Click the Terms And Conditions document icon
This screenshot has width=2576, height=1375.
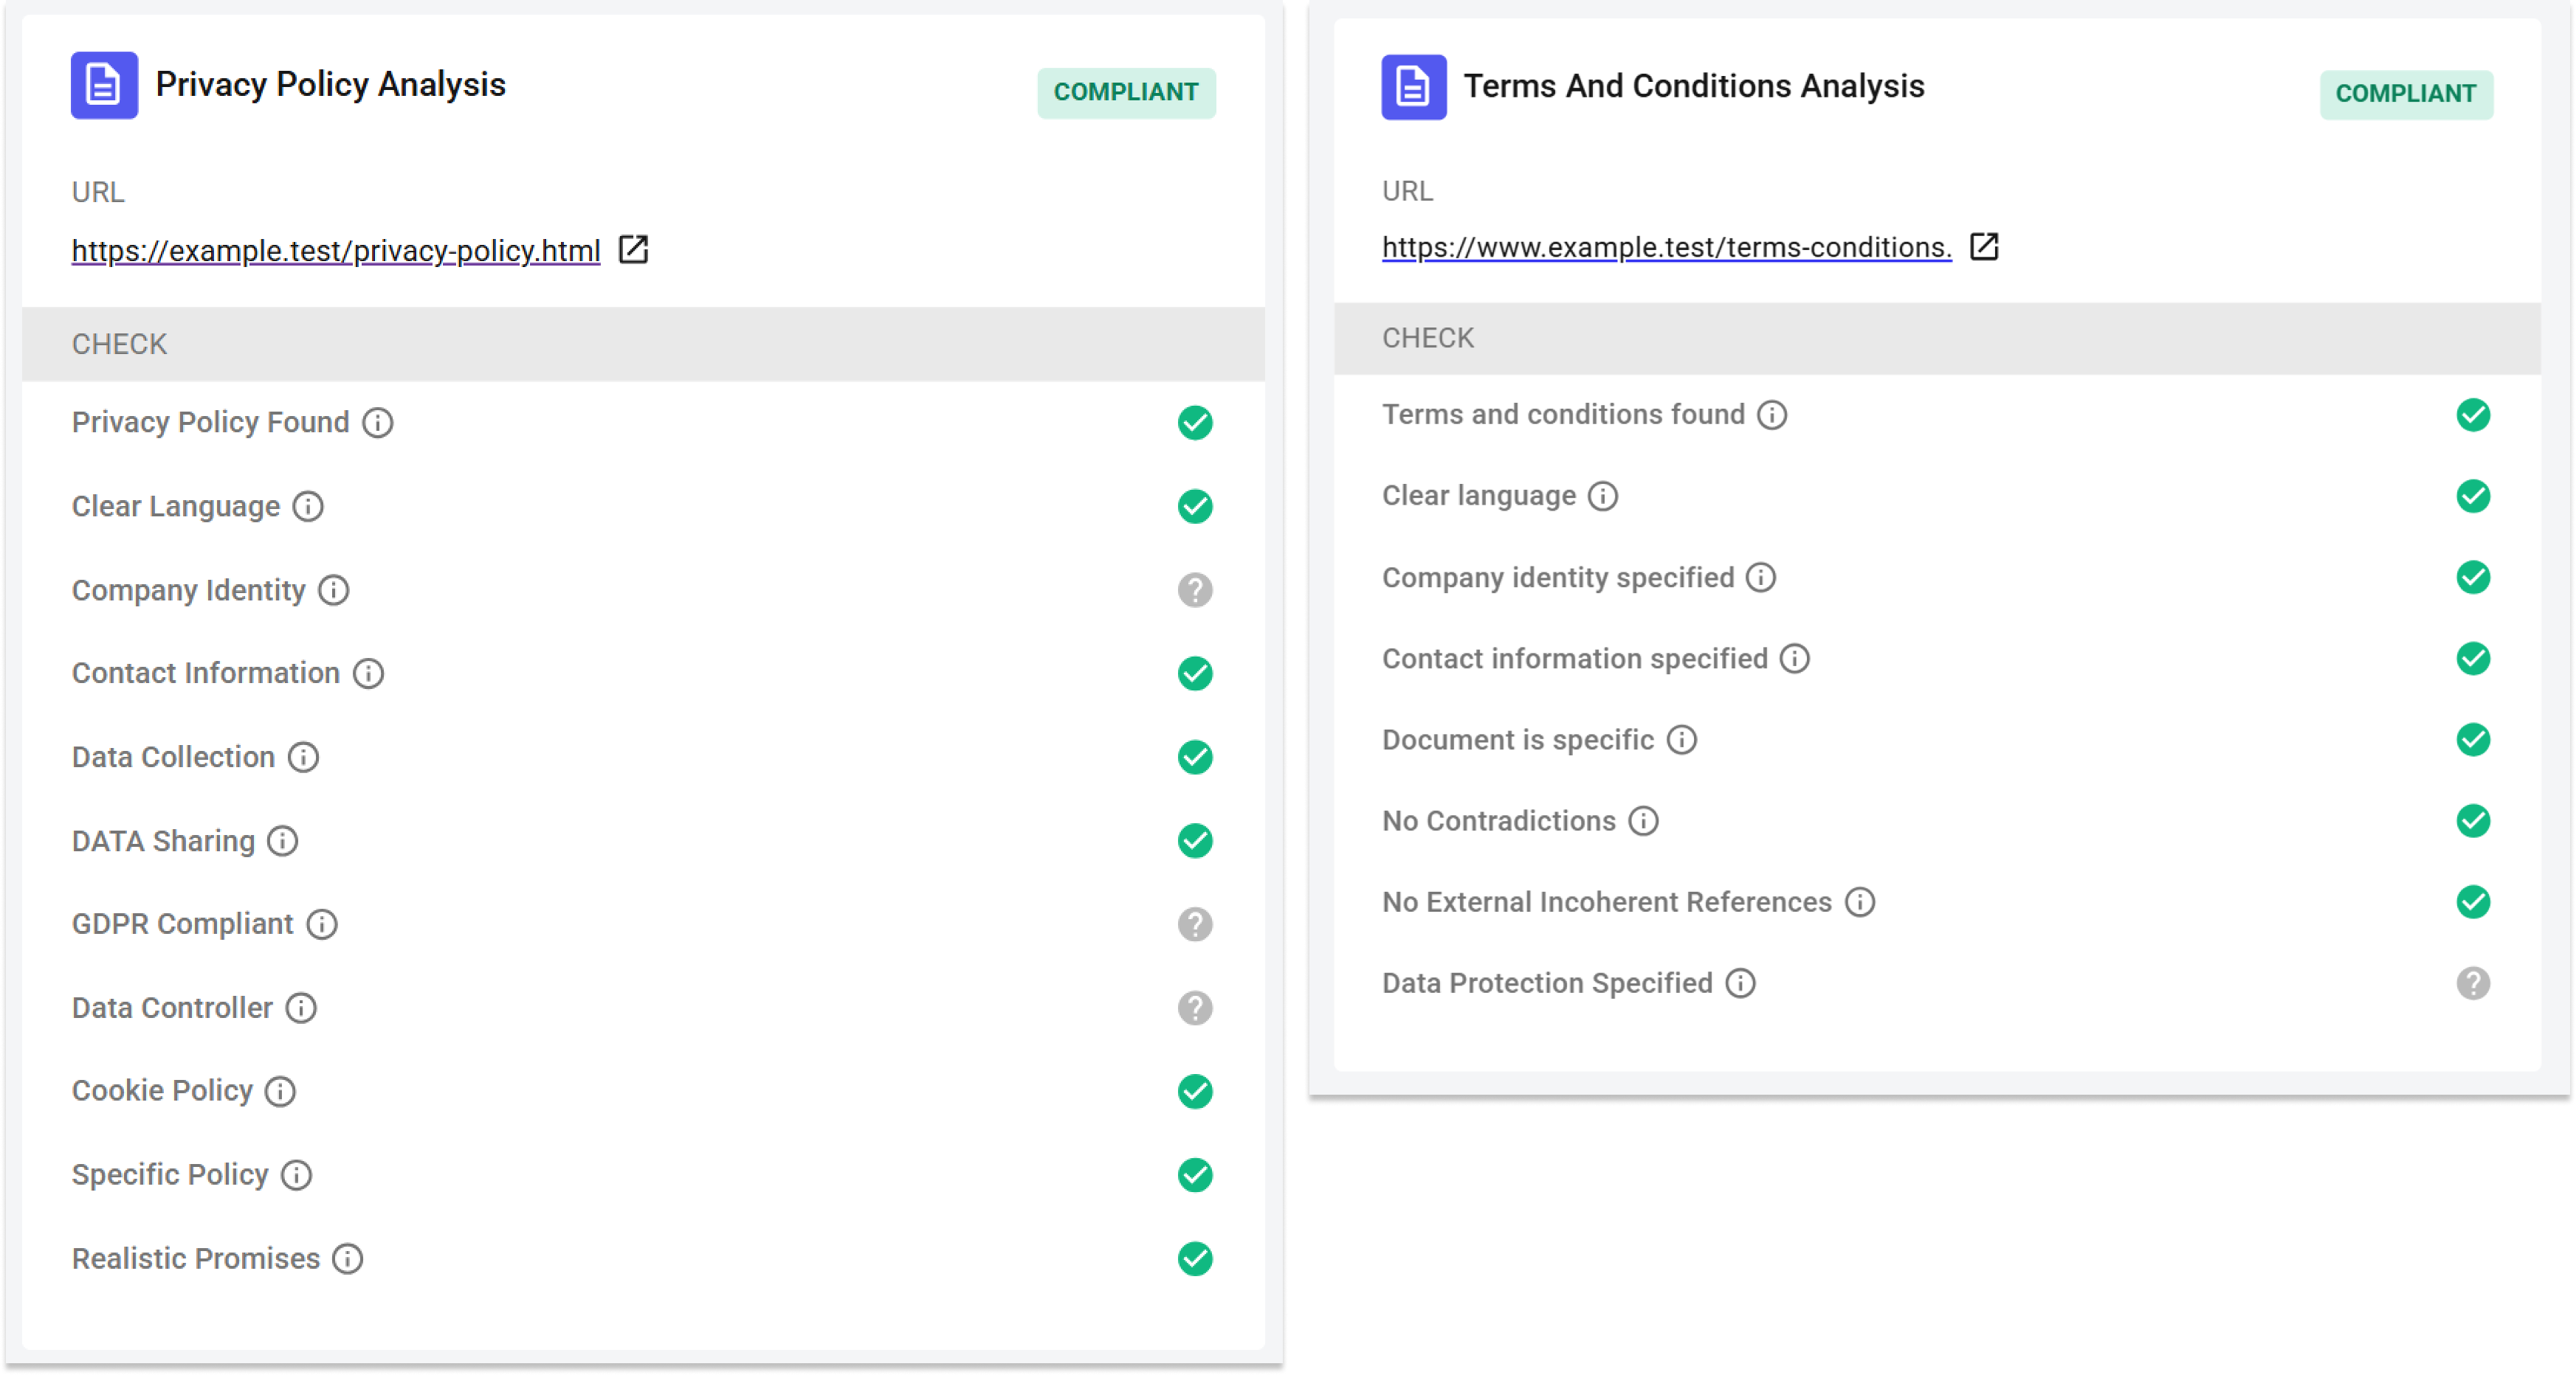click(x=1413, y=87)
